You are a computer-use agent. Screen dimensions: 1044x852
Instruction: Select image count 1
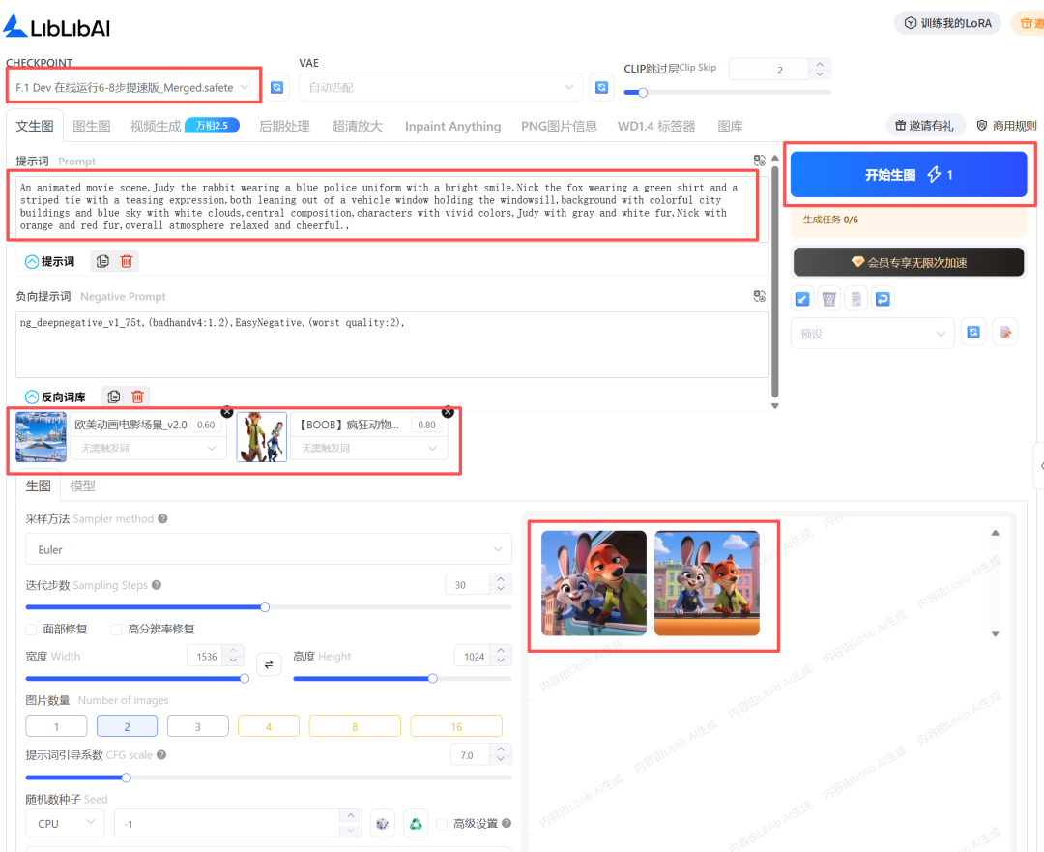57,726
